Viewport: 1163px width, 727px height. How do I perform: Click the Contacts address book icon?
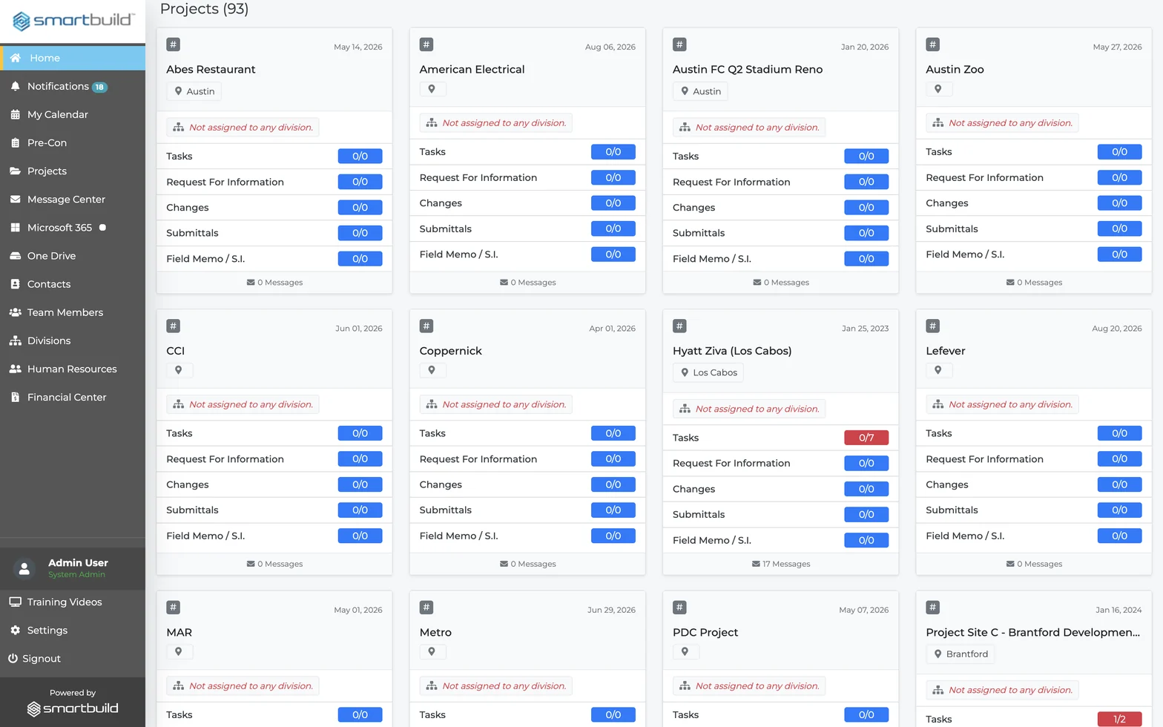[x=15, y=284]
